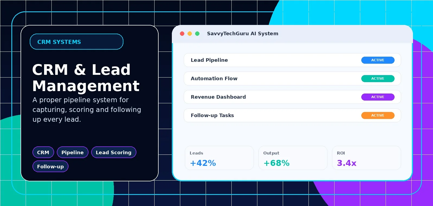Select the Follow-up tag pill
Viewport: 433px width, 206px height.
click(50, 166)
